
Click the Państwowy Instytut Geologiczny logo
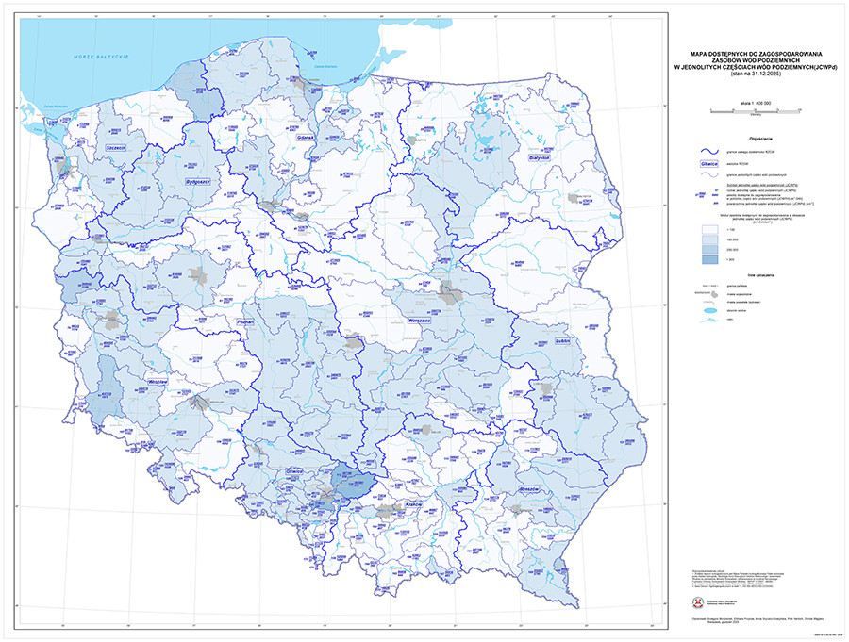(698, 601)
